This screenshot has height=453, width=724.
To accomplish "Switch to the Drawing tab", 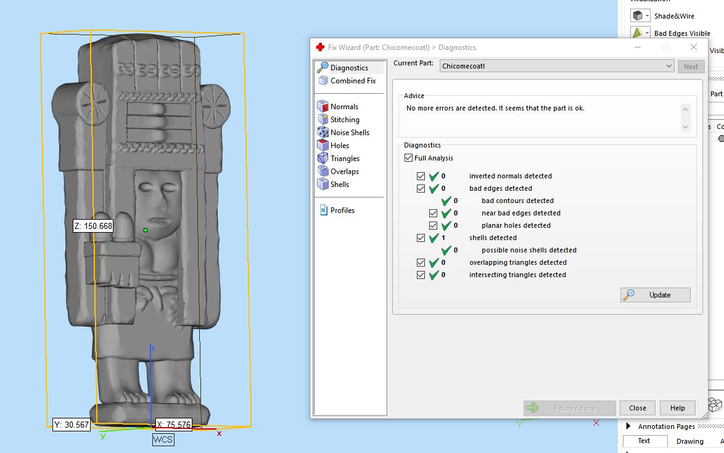I will coord(690,441).
